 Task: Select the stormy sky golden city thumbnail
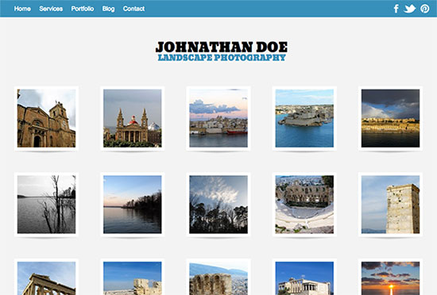[x=390, y=118]
